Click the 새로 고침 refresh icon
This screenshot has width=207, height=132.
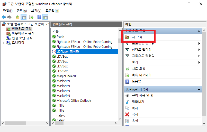127,69
